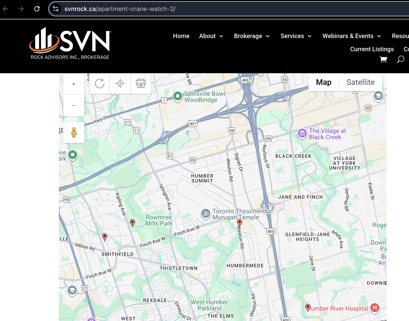
Task: Expand the Brokerage dropdown menu
Action: pos(251,36)
